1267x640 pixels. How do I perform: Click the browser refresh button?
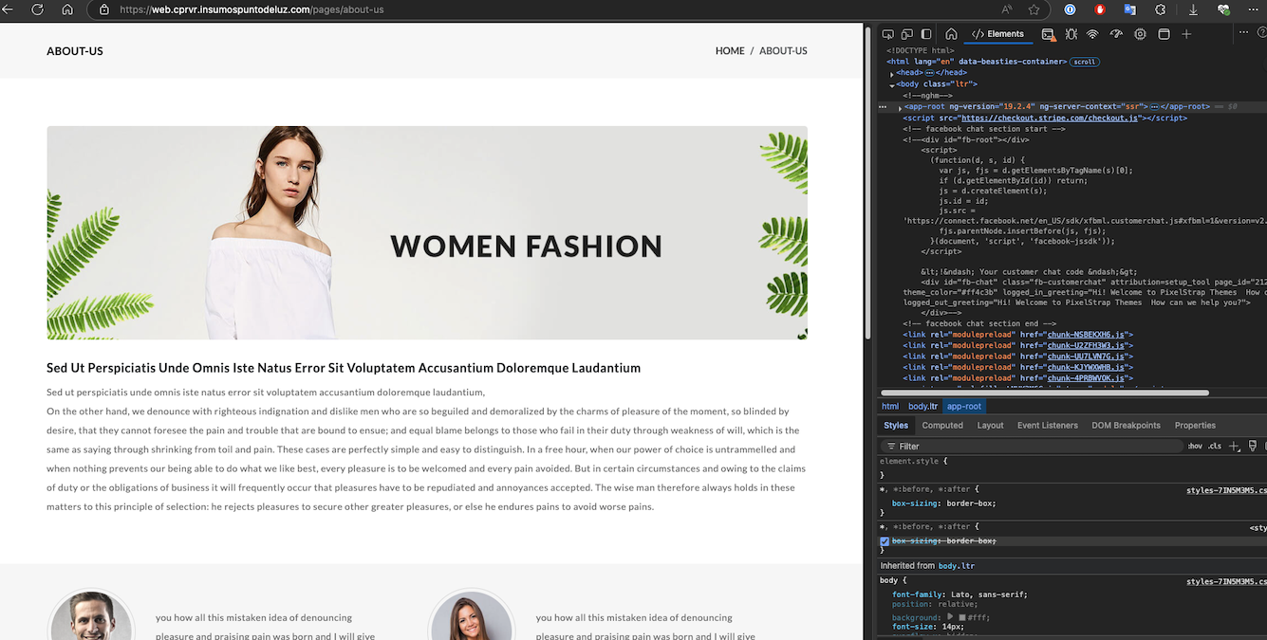point(38,9)
